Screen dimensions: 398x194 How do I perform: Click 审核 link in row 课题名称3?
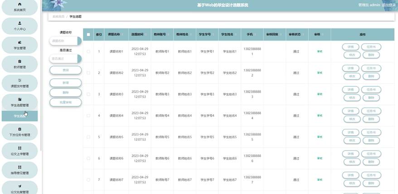[x=320, y=94]
